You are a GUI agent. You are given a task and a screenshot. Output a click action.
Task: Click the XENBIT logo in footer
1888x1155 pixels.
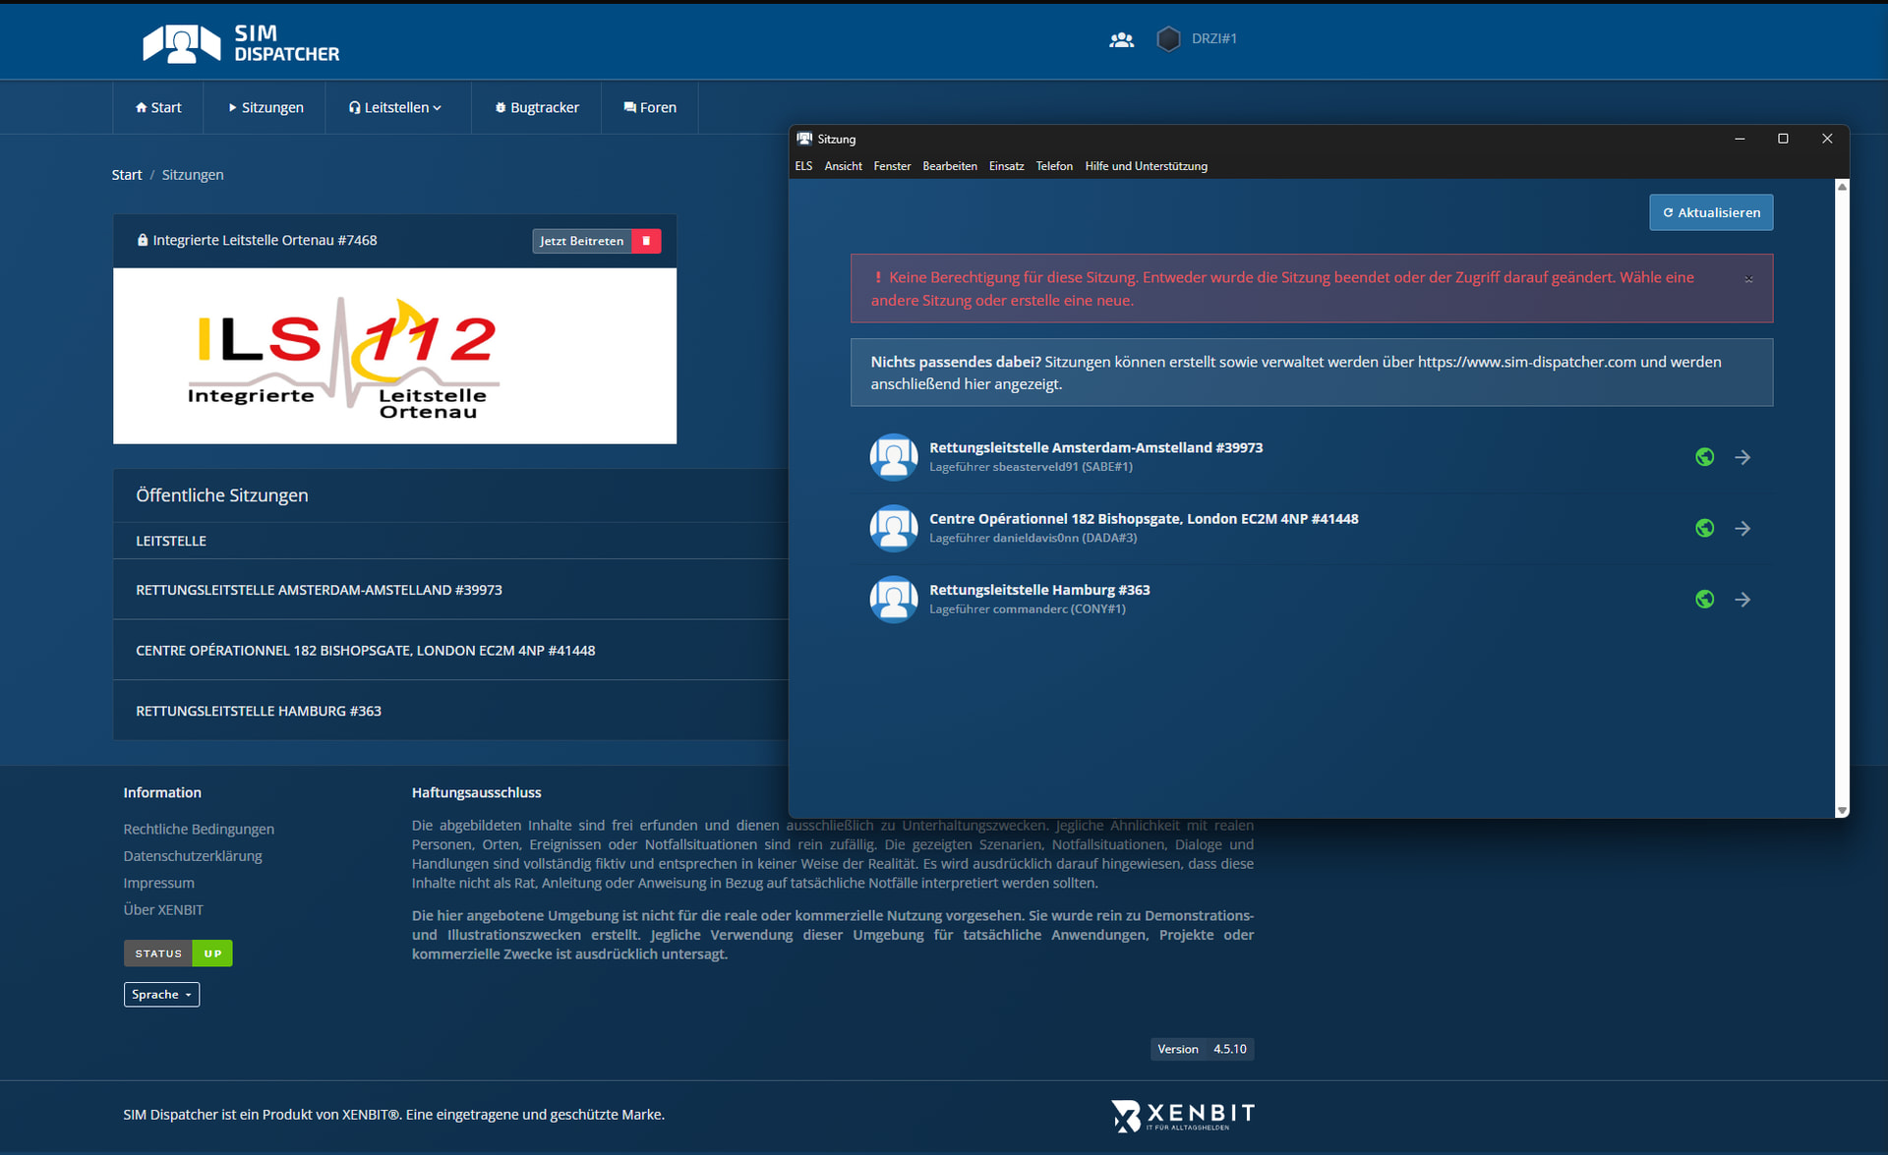click(1183, 1115)
